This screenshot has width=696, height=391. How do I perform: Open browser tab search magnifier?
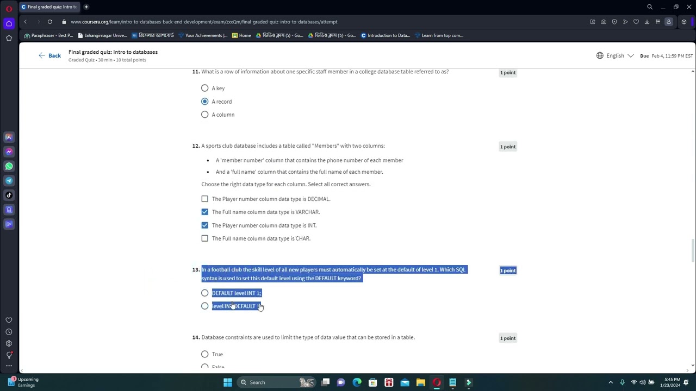pyautogui.click(x=650, y=7)
